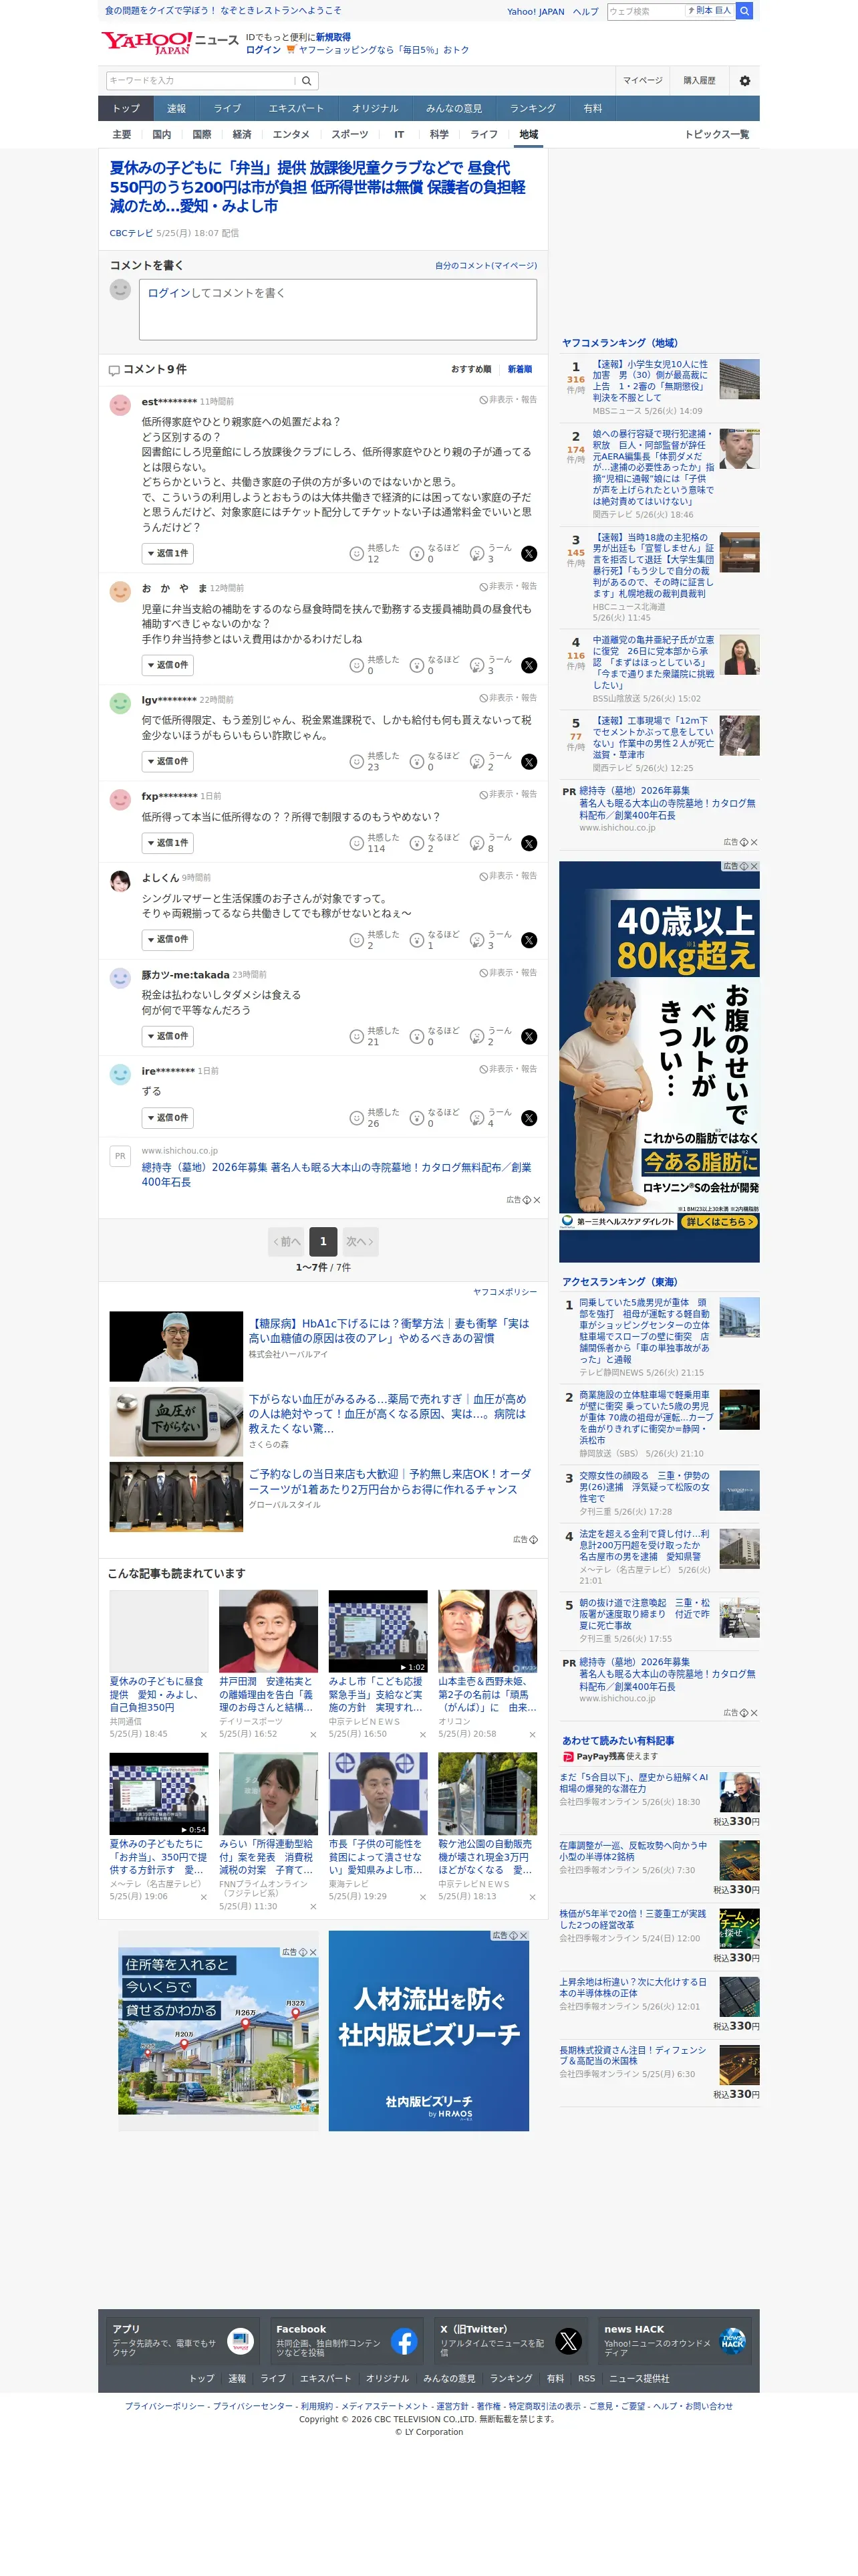This screenshot has height=2576, width=858.
Task: Toggle 共感した on ire******** comment
Action: pos(357,1118)
